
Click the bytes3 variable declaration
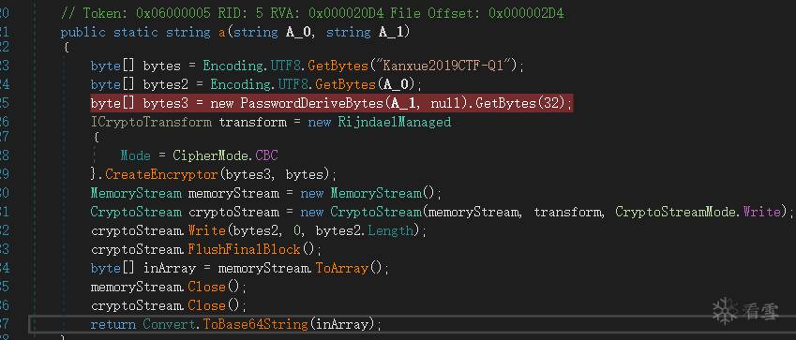166,104
